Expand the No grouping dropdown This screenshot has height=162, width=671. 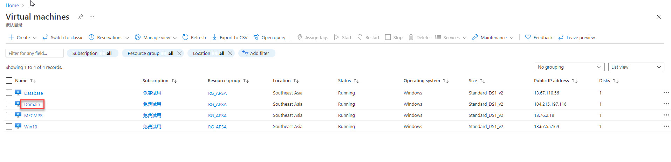click(569, 67)
